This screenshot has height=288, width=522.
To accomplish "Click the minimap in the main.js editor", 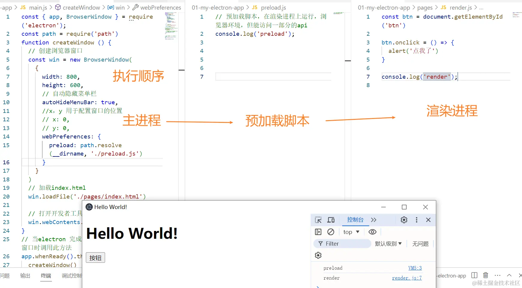I will [171, 26].
